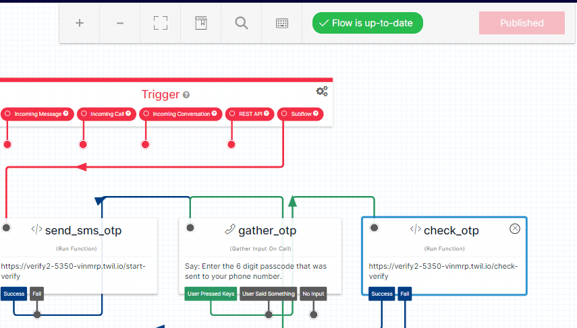Select the Incoming Message trigger
This screenshot has width=577, height=328.
tap(37, 114)
